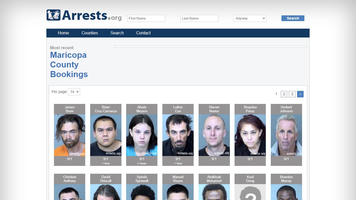
Task: Open Abdirizak Mohamed's name link
Action: coord(214,179)
